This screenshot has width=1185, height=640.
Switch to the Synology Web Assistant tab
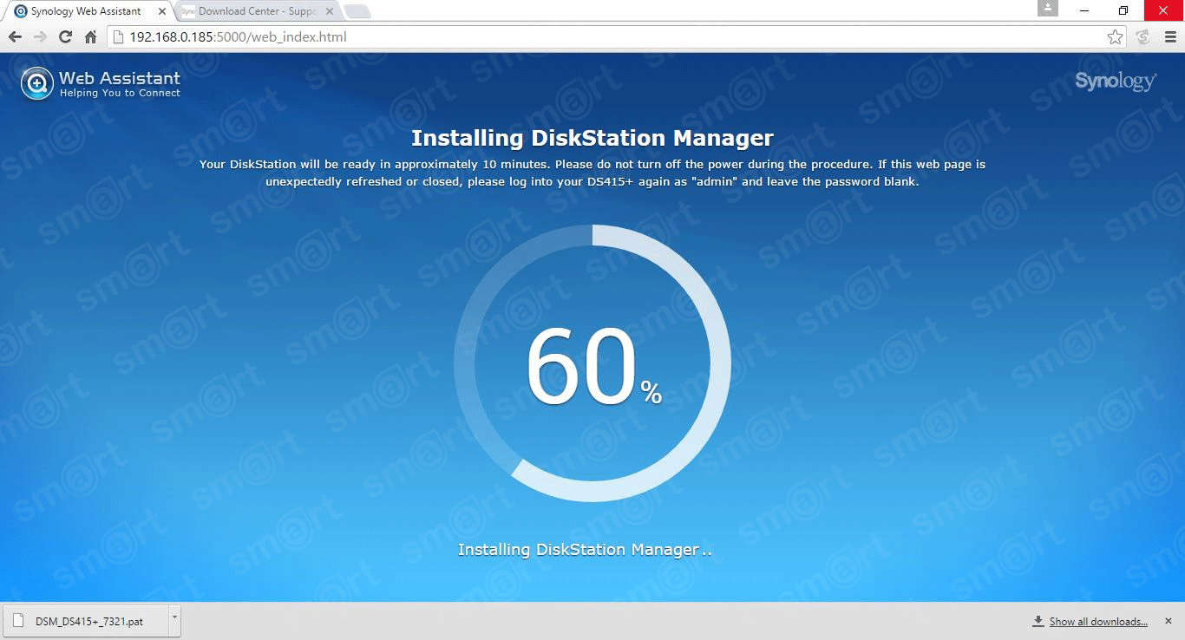(x=85, y=11)
